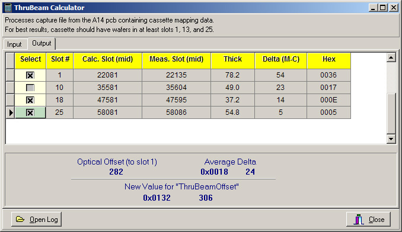Viewport: 402px width, 232px height.
Task: Click measured slot value 22135
Action: click(x=176, y=75)
